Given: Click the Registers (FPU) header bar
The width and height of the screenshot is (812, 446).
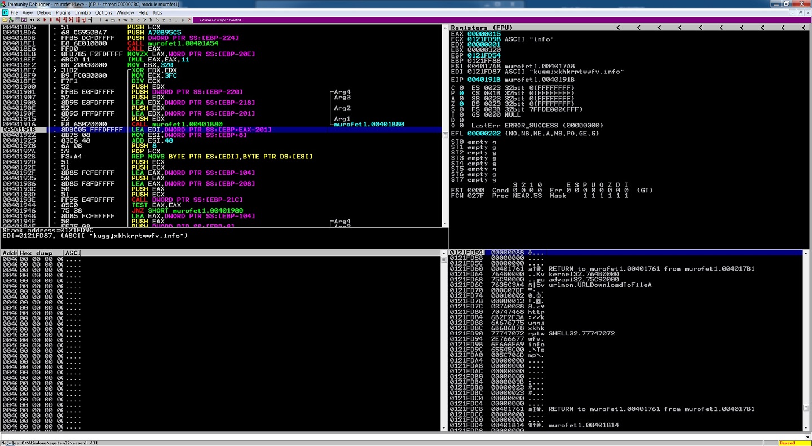Looking at the screenshot, I should coord(629,28).
